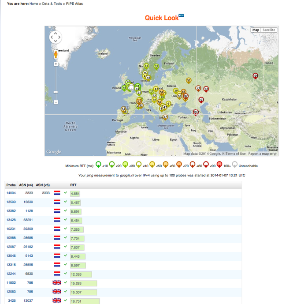The width and height of the screenshot is (282, 304).
Task: Click the orange marker 62 in France
Action: pyautogui.click(x=139, y=101)
